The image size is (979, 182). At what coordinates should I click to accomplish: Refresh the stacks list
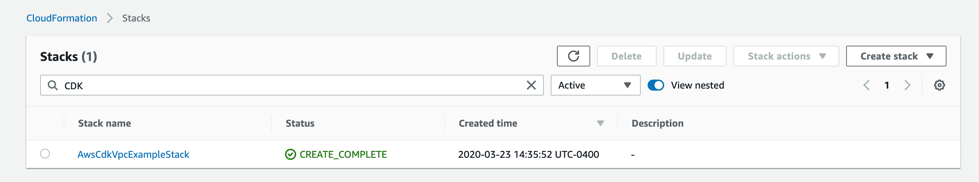coord(573,56)
